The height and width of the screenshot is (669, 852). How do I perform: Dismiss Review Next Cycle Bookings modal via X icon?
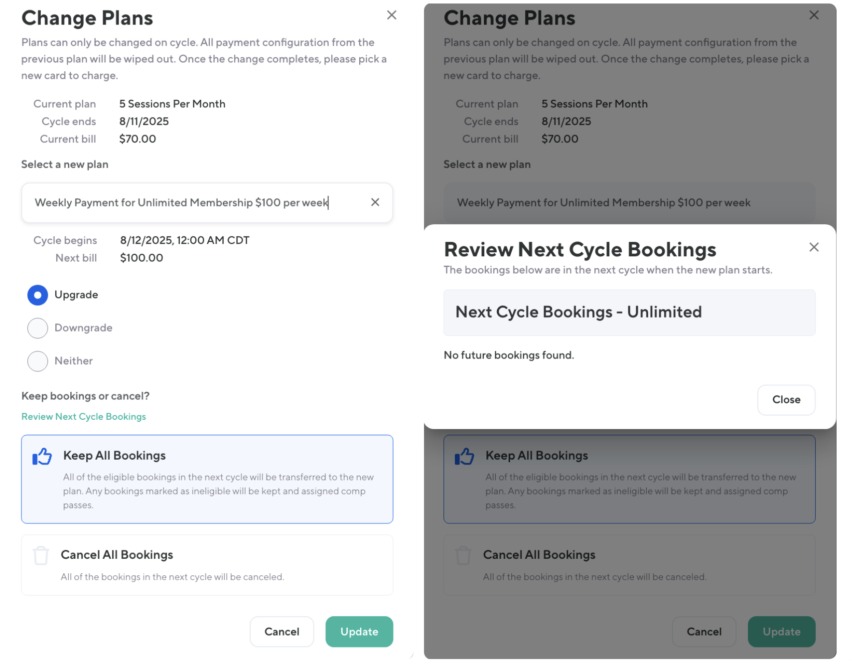814,247
